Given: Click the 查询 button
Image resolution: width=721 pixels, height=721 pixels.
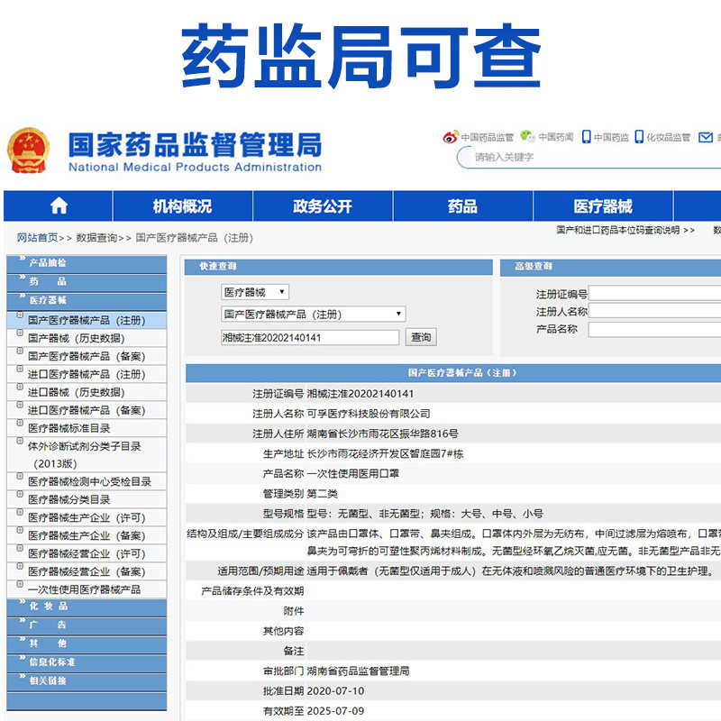Looking at the screenshot, I should pyautogui.click(x=421, y=337).
